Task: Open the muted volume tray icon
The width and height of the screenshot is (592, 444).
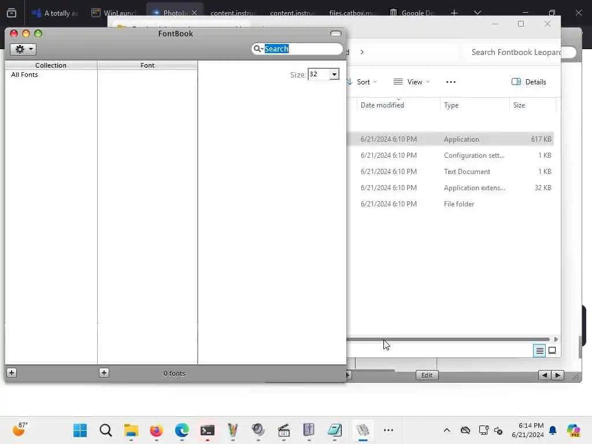Action: [498, 430]
